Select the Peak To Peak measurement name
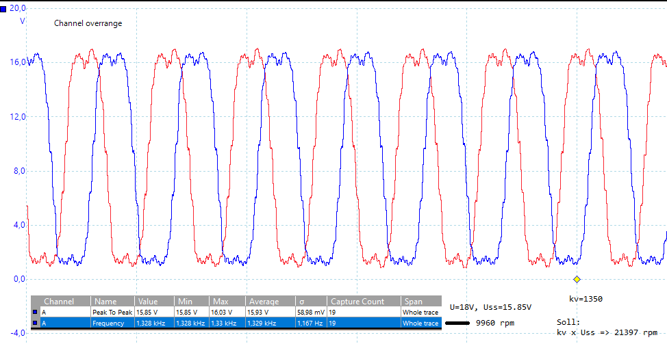This screenshot has height=344, width=667. coord(112,312)
